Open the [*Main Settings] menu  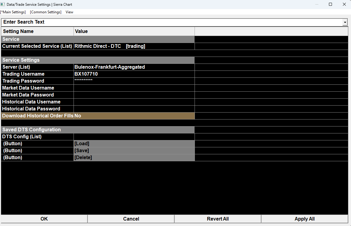pos(13,12)
